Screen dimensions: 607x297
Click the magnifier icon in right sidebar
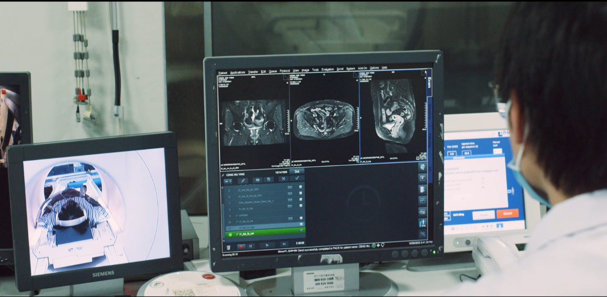(x=422, y=234)
